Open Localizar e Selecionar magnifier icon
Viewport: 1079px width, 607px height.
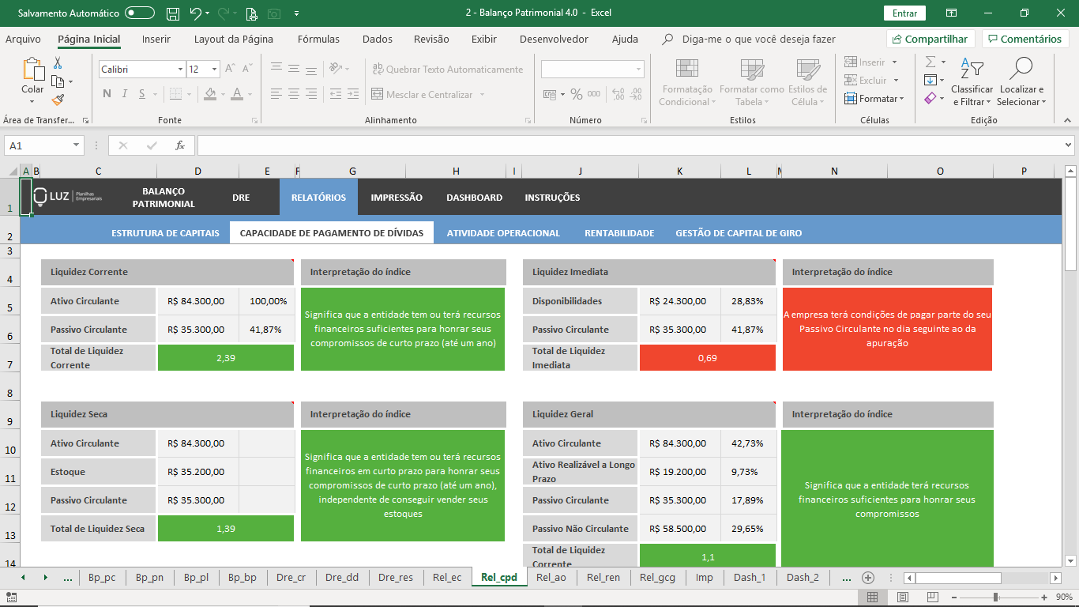[x=1021, y=69]
